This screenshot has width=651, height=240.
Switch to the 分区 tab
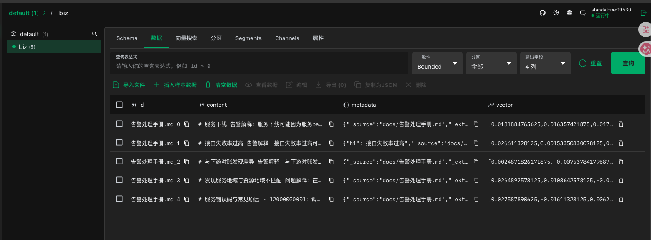tap(216, 38)
